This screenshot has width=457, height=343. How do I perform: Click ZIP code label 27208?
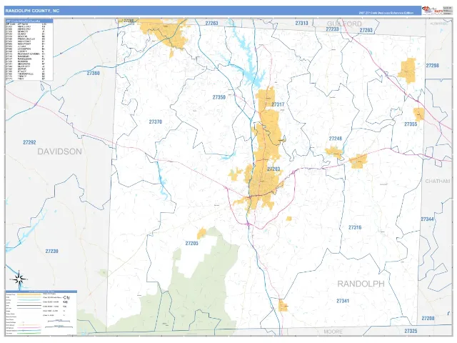(428, 318)
